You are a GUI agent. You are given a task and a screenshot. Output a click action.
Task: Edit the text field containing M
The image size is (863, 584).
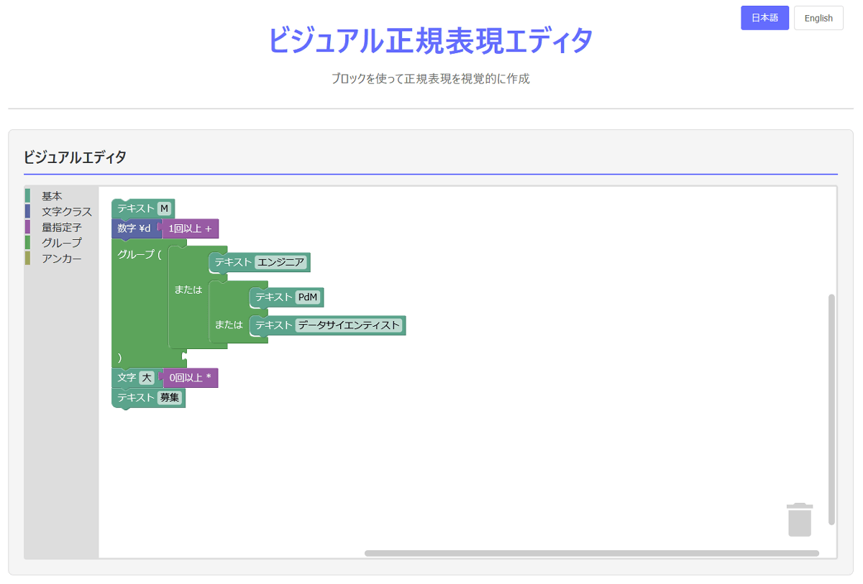point(164,208)
